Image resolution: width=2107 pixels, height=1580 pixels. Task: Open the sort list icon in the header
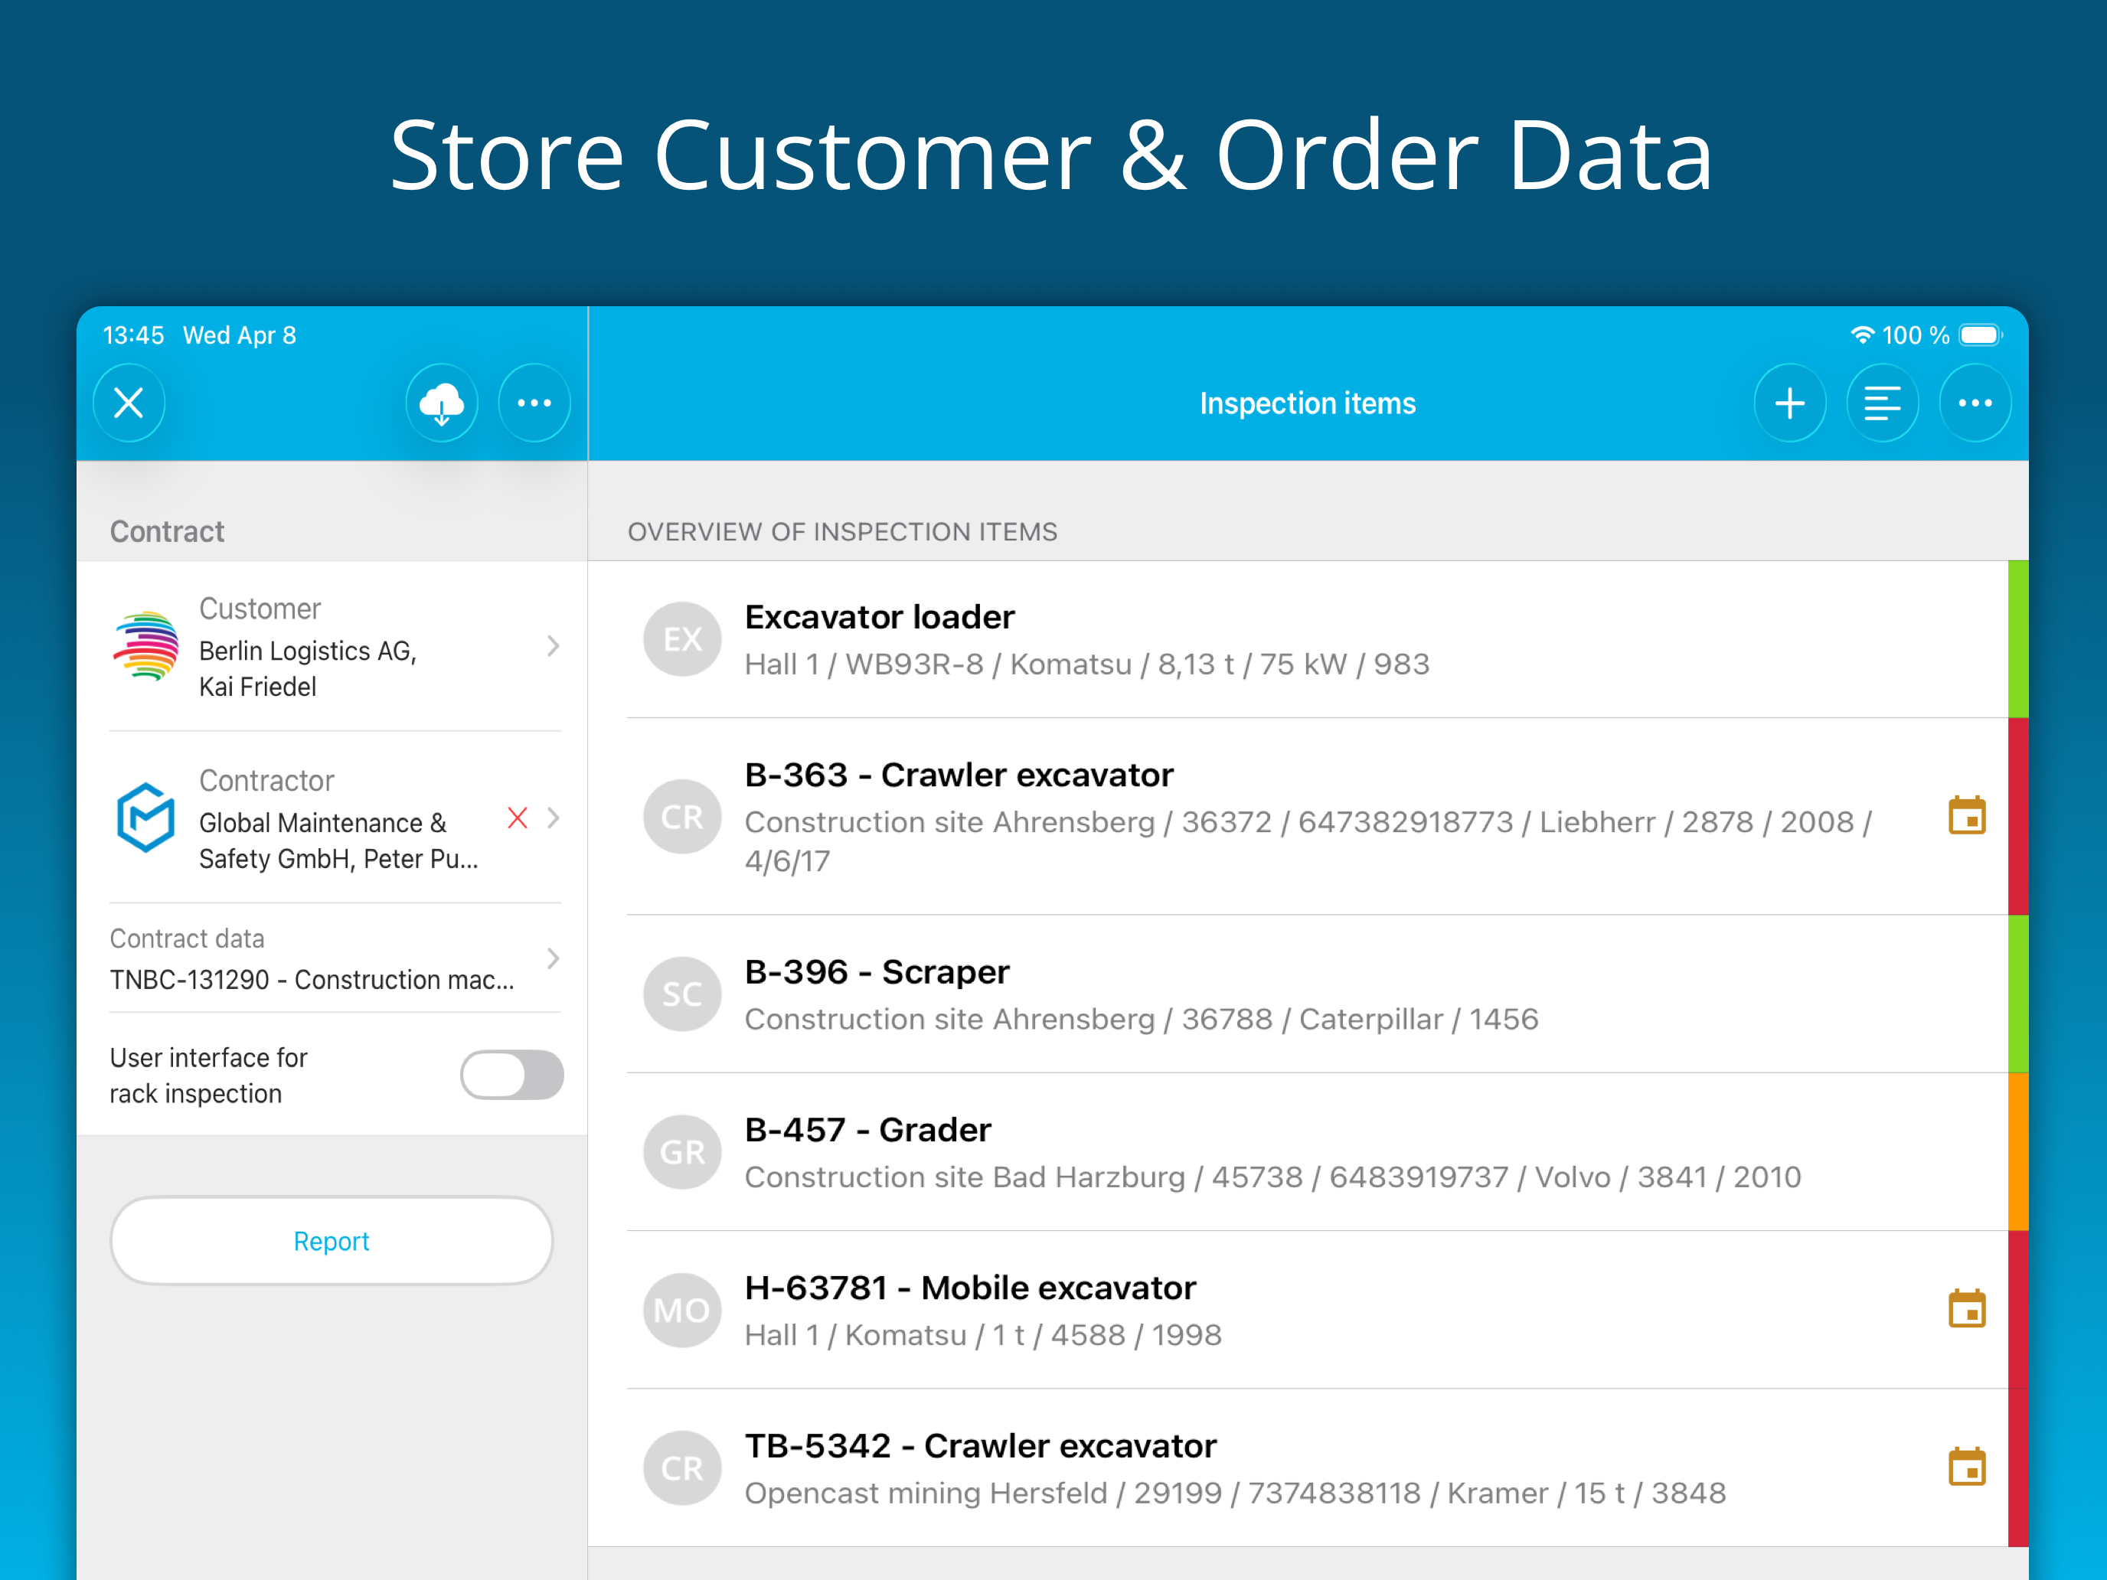pos(1882,403)
